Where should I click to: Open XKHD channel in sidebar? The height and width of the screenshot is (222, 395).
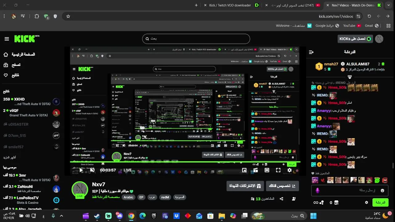pos(31,101)
